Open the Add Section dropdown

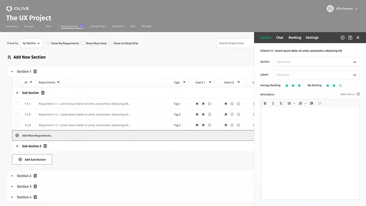click(317, 62)
